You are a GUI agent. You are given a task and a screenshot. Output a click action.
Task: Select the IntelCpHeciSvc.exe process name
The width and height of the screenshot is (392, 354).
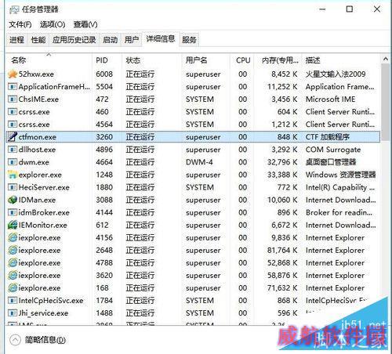pos(51,301)
